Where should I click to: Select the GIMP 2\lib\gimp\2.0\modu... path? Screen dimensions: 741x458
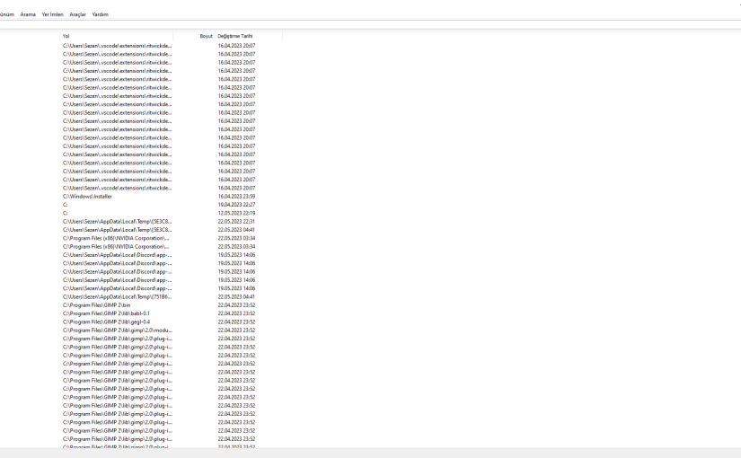point(117,330)
